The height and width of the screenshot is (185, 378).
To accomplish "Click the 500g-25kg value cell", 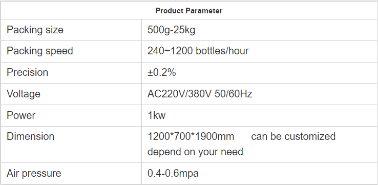I will tap(259, 30).
